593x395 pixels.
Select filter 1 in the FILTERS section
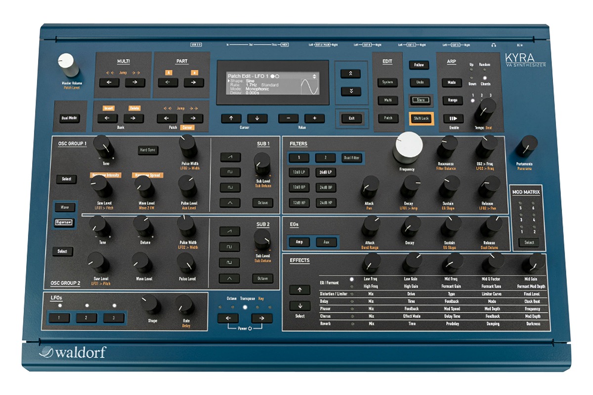coord(299,158)
